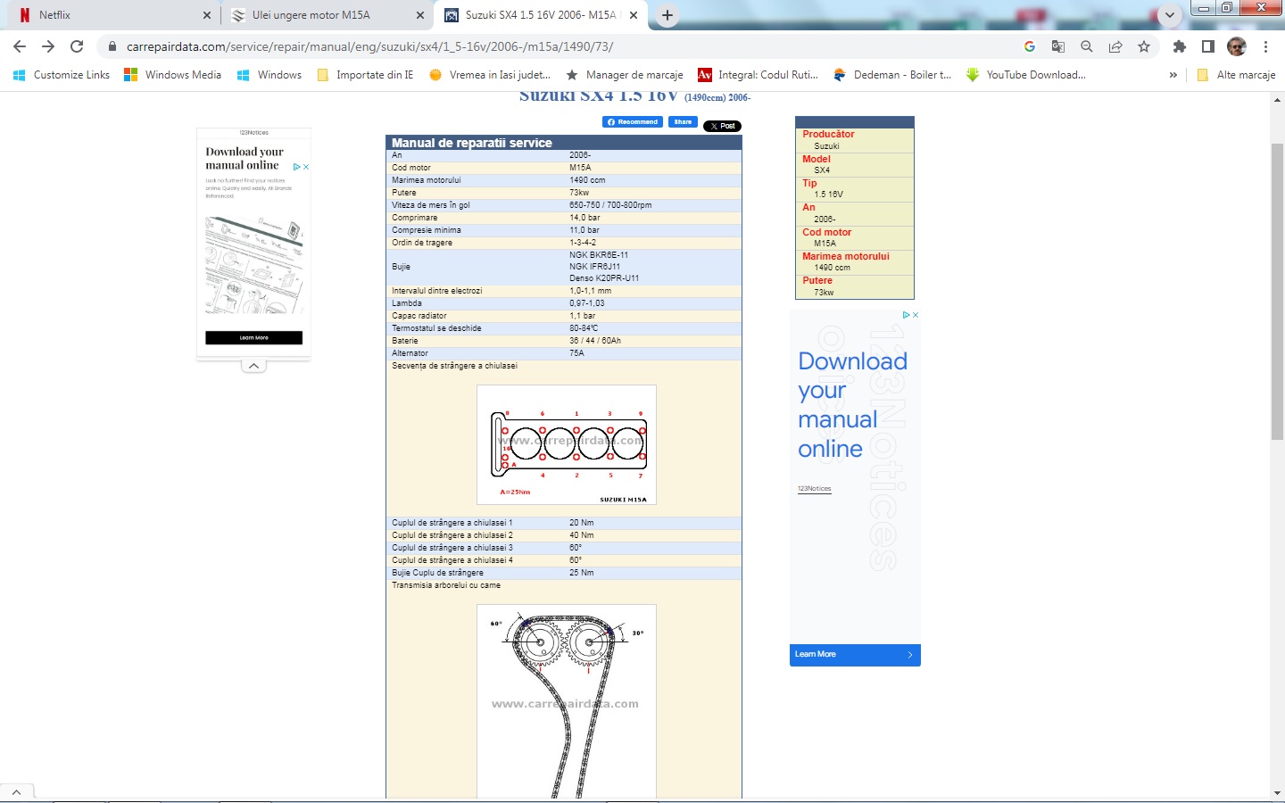Open the Vremea in Iasi bookmark
1285x803 pixels.
coord(490,75)
